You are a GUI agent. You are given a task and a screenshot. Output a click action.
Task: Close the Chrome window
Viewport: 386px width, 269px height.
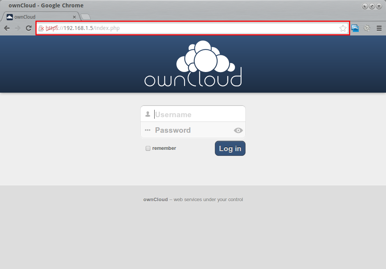(x=379, y=6)
